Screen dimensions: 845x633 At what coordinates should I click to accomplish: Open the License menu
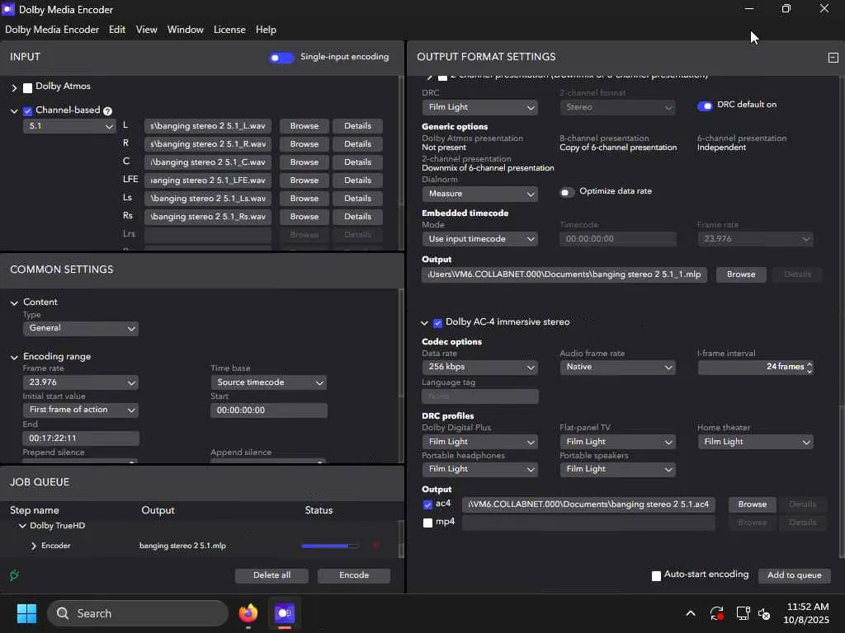click(x=229, y=30)
